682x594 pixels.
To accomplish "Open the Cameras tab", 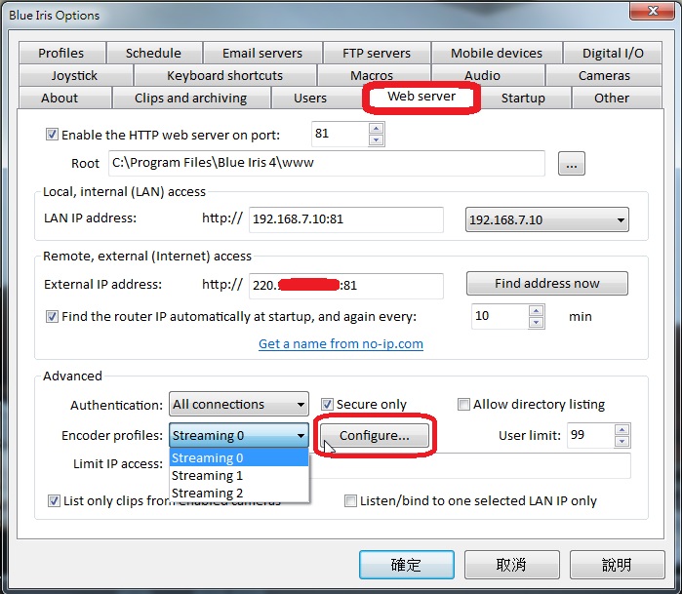I will pos(604,76).
